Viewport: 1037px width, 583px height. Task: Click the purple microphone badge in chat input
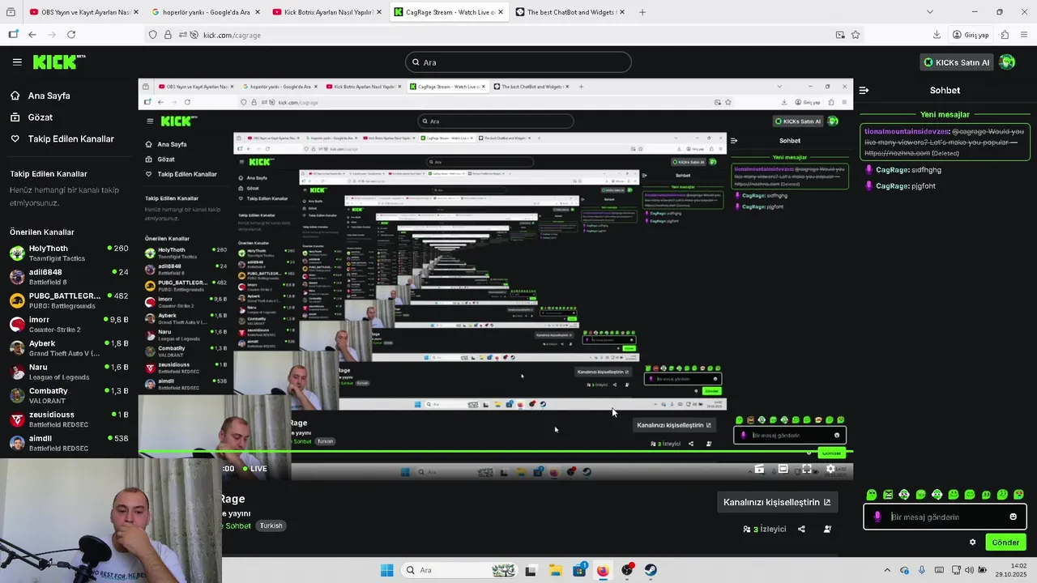(x=877, y=517)
